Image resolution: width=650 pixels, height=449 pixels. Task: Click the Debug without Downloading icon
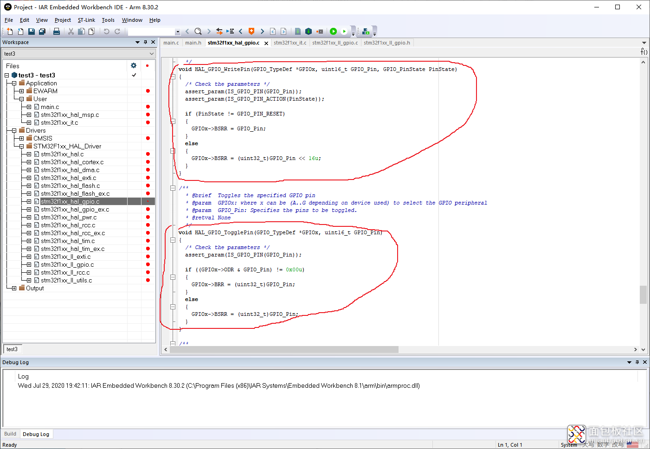(344, 31)
